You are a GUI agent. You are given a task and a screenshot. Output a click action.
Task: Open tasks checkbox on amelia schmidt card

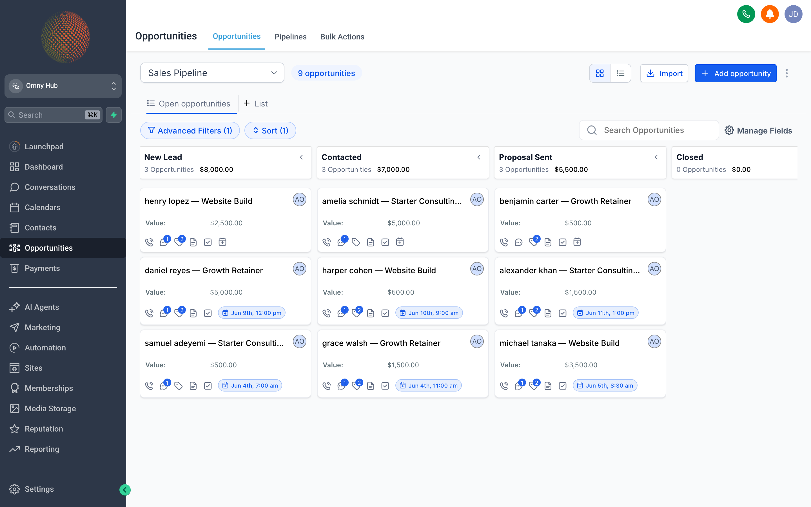tap(385, 242)
